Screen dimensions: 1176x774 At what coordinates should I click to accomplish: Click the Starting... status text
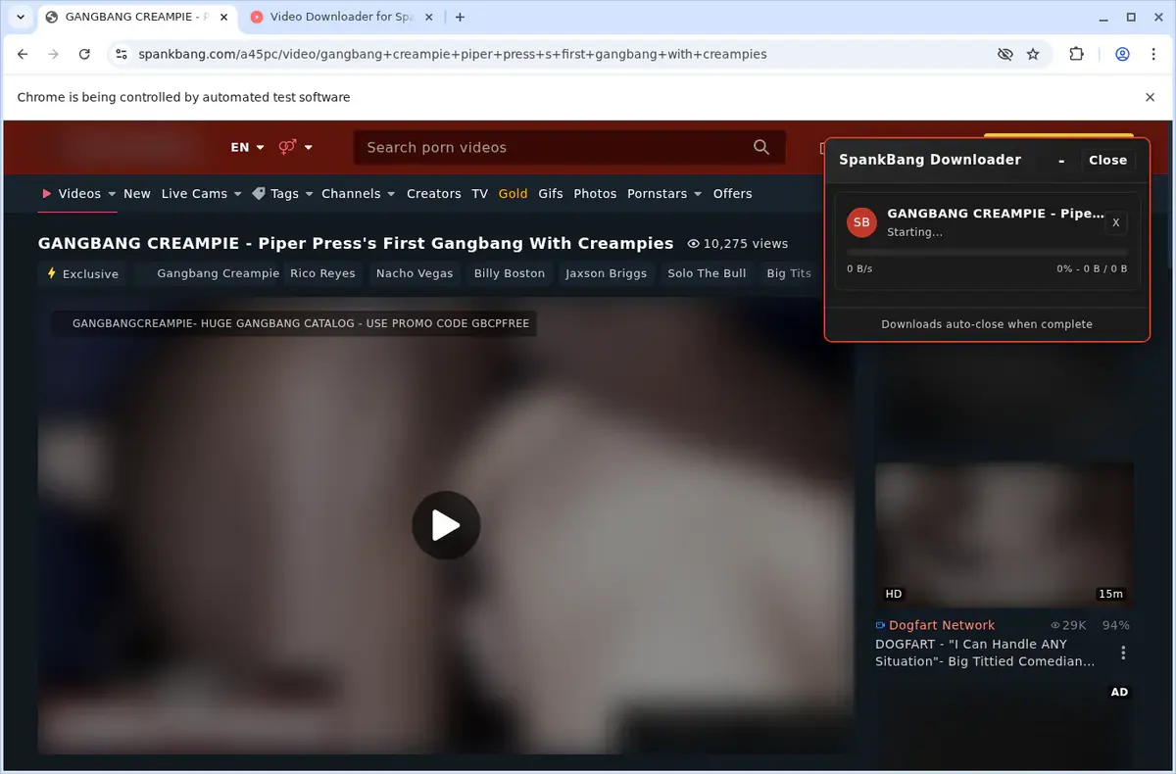point(914,232)
